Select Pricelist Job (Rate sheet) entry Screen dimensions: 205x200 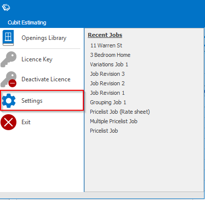120,112
